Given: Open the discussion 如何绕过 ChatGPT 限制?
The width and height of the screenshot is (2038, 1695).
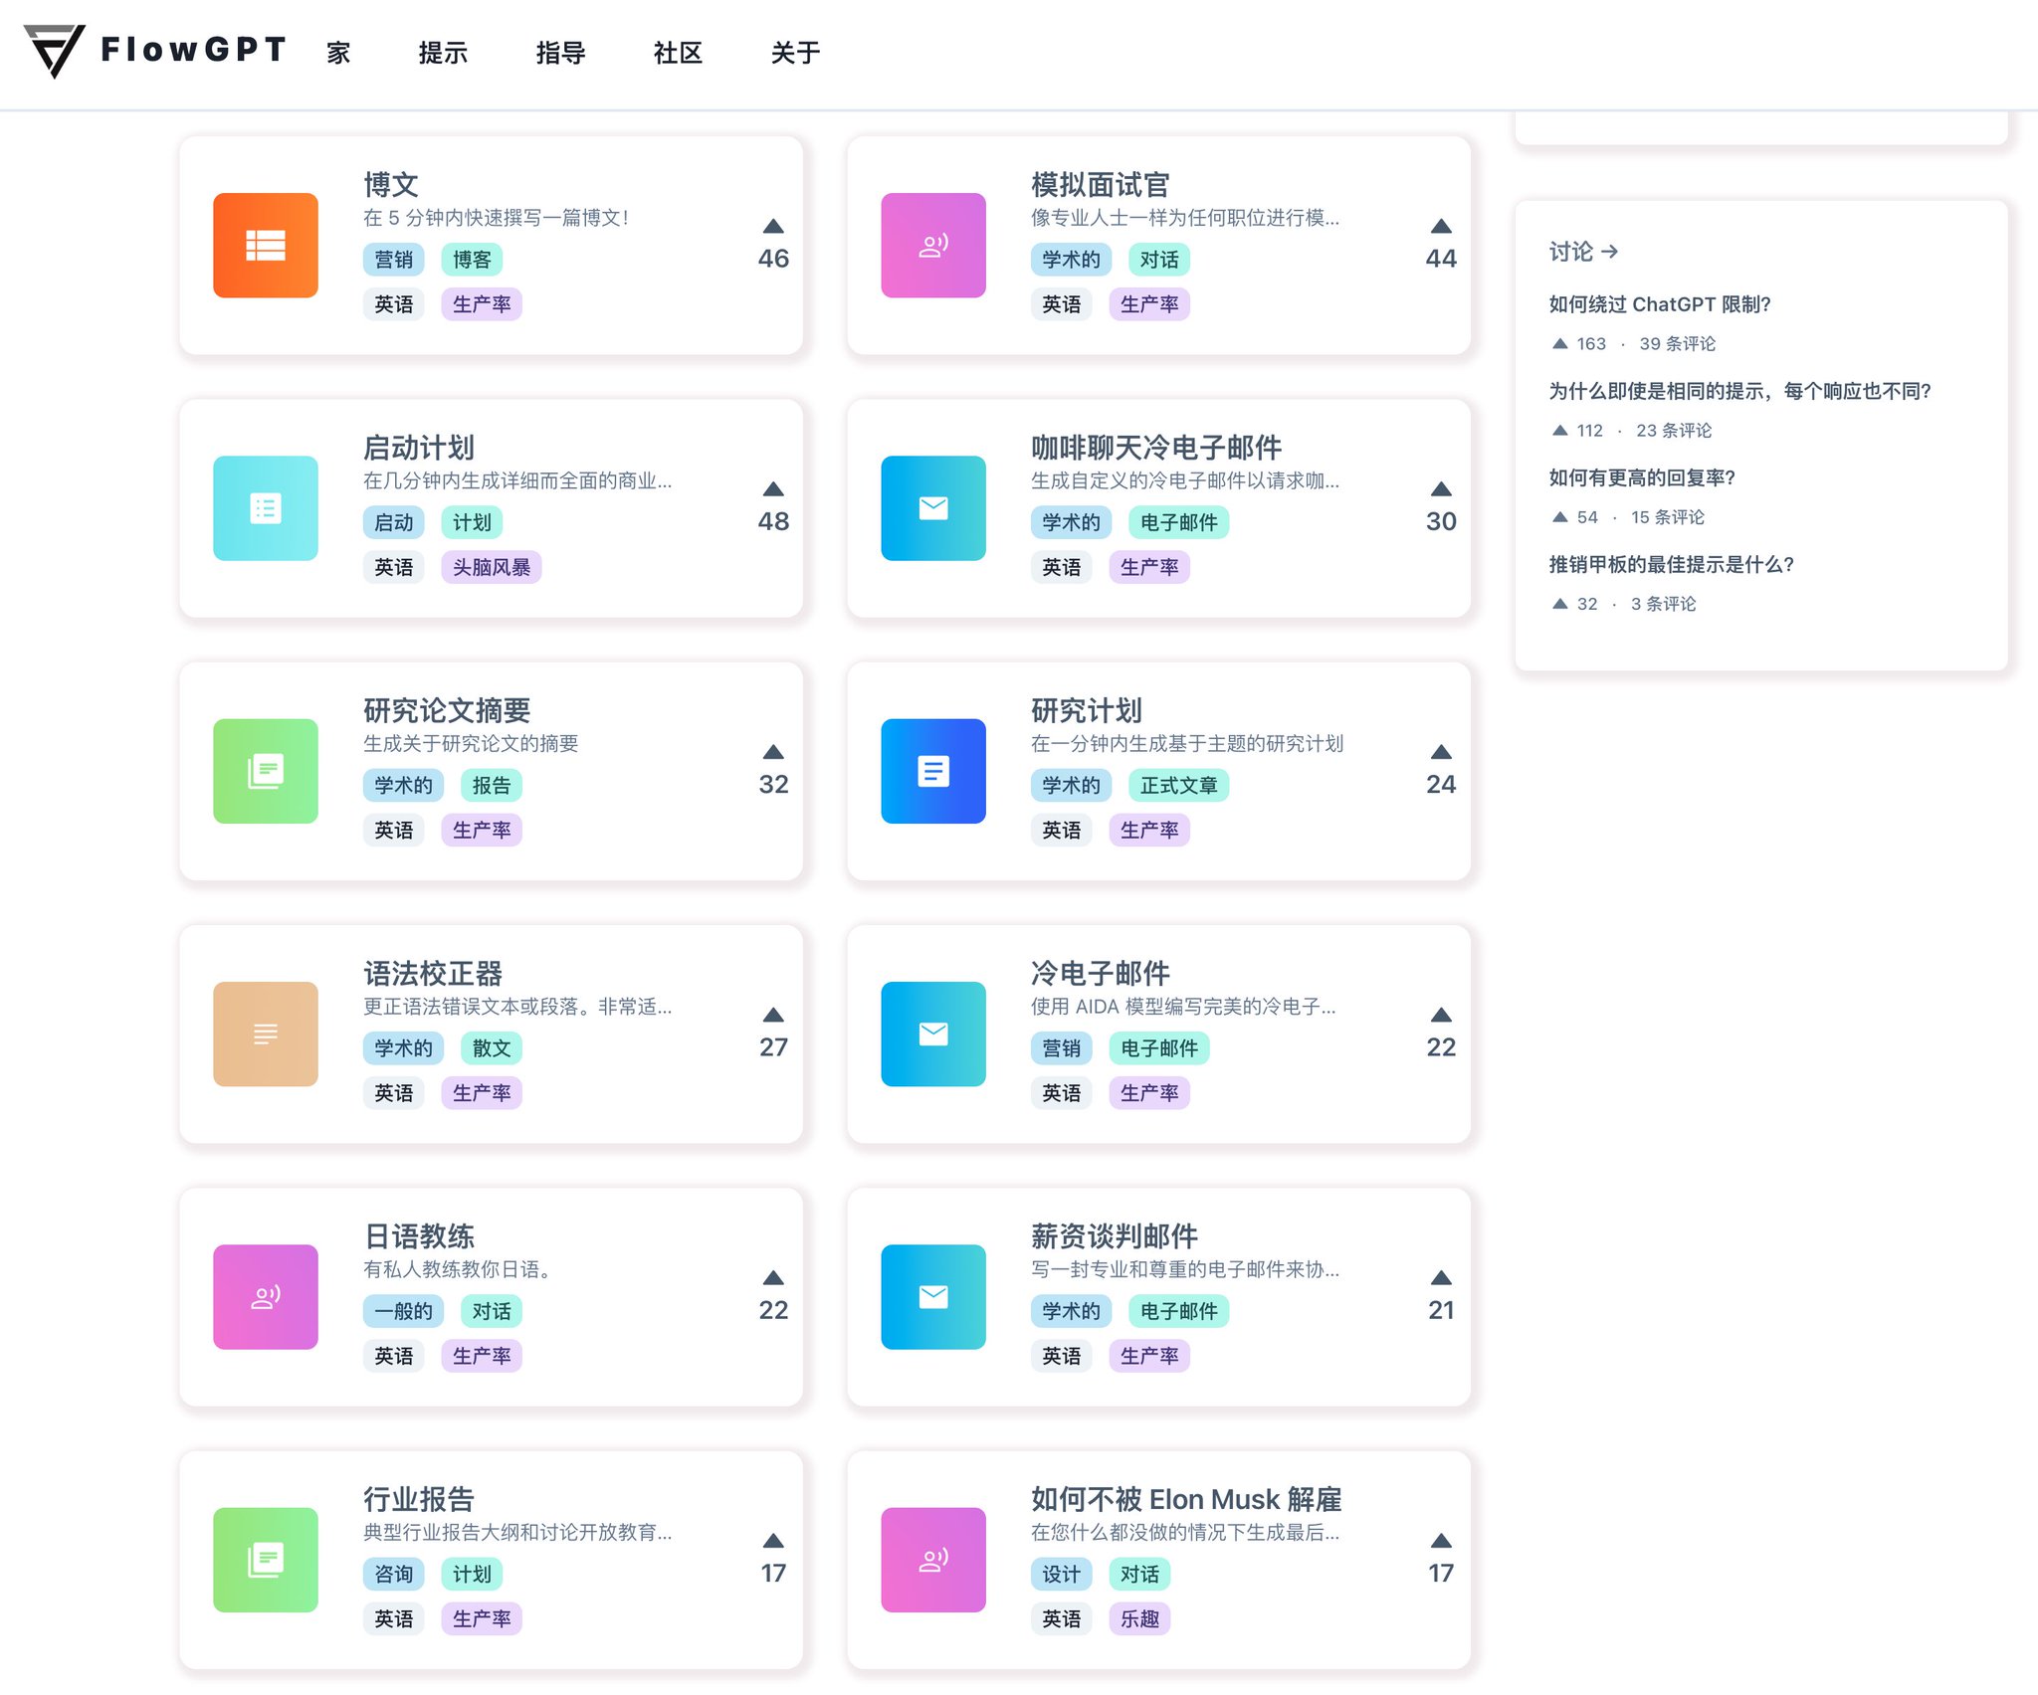Looking at the screenshot, I should (x=1659, y=305).
